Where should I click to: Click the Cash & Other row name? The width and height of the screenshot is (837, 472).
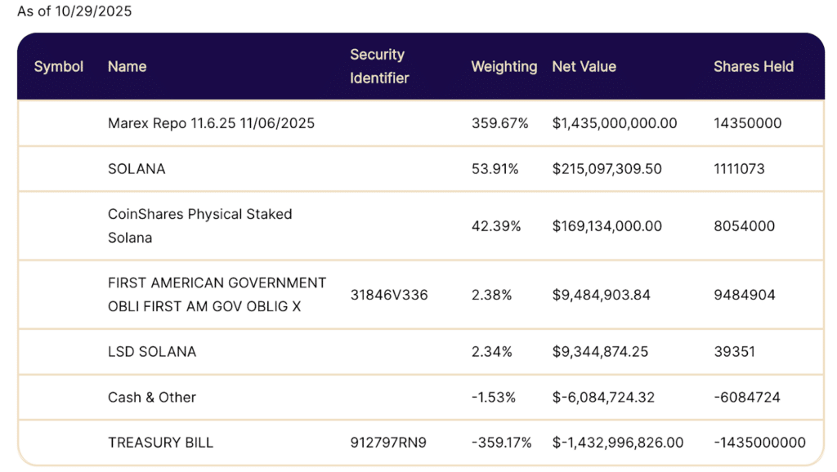(152, 398)
